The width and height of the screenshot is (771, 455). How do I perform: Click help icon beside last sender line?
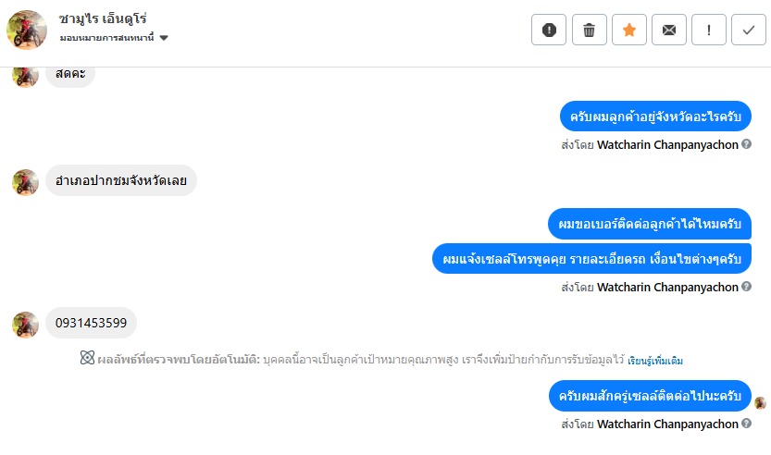(x=746, y=424)
